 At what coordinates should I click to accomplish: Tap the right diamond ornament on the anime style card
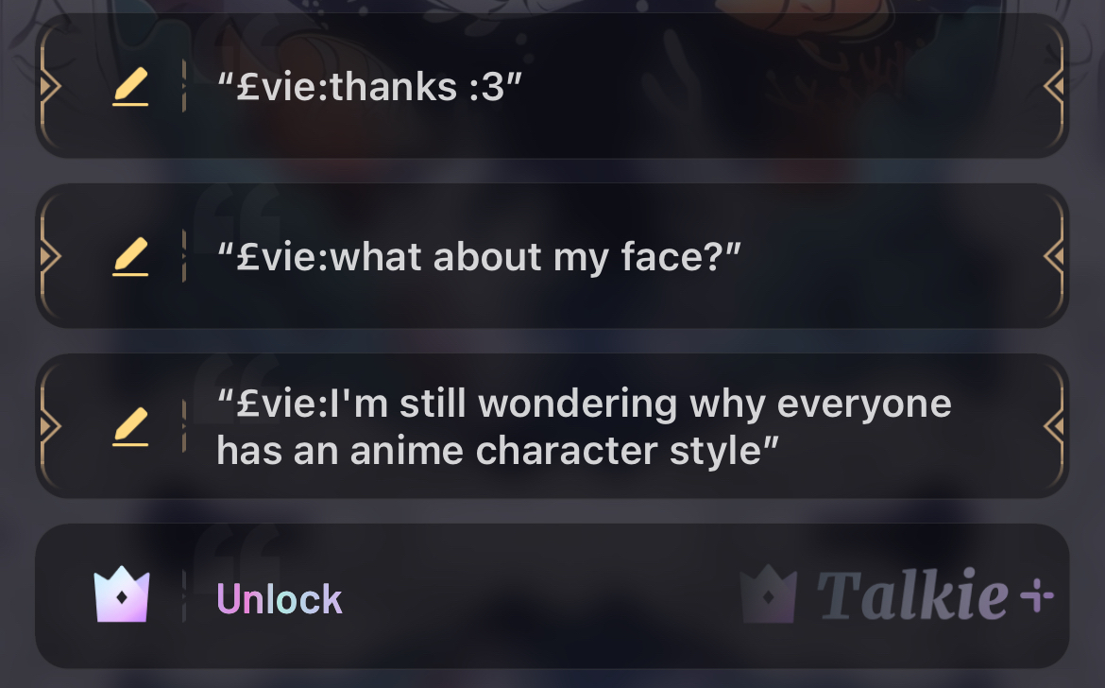click(x=1054, y=426)
